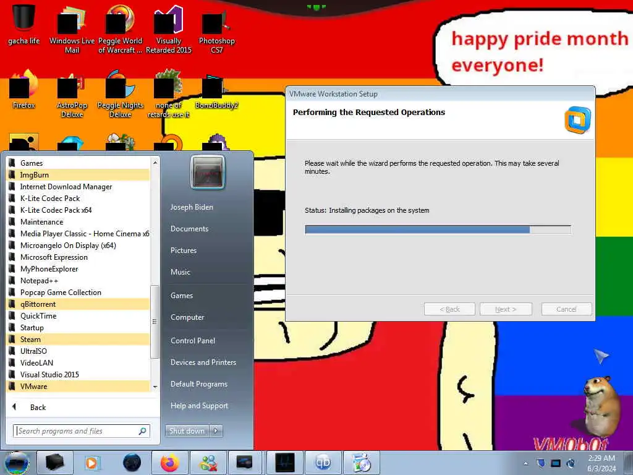Open BonziBuddy2 desktop shortcut
633x475 pixels.
[x=216, y=92]
